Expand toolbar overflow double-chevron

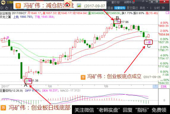click(163, 8)
